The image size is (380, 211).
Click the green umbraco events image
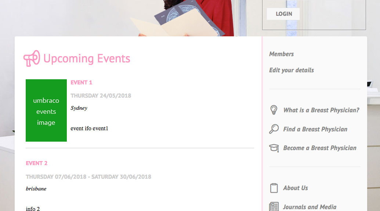point(46,110)
